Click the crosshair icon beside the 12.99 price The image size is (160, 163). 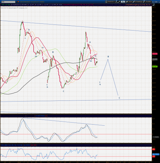(159, 2)
